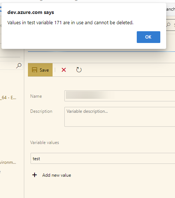Click the 'dev.azure.com says' dialog title

pyautogui.click(x=31, y=12)
